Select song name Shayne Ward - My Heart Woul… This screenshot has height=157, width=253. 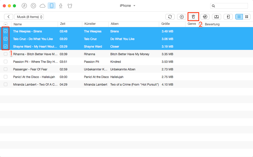[x=35, y=47]
